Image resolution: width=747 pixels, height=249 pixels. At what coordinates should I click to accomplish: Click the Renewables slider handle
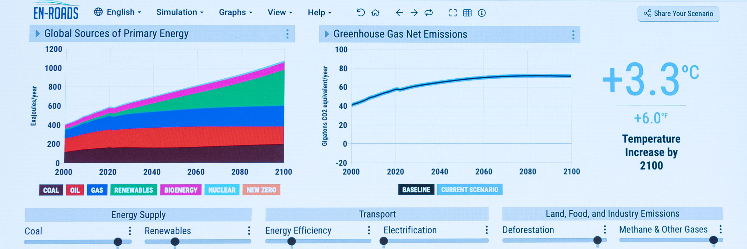coord(175,241)
